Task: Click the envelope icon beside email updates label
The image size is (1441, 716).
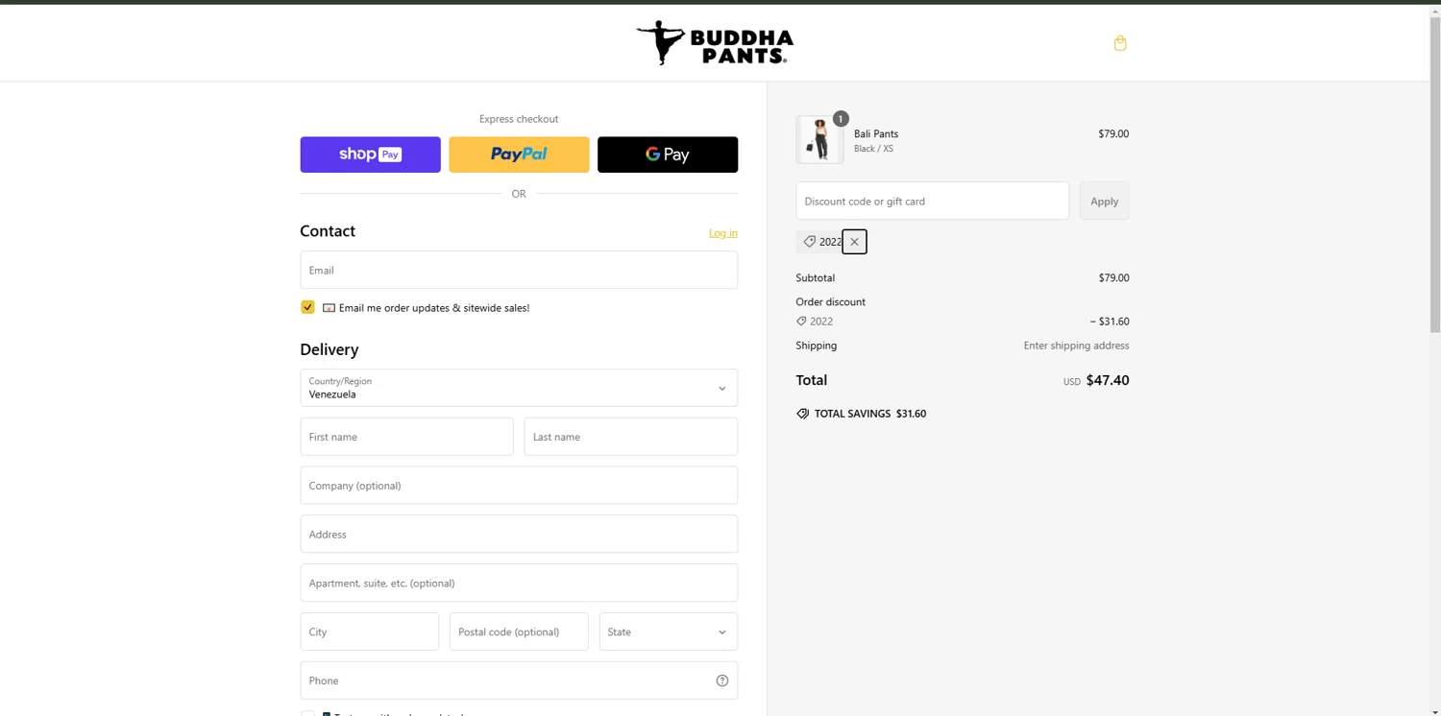Action: pyautogui.click(x=329, y=308)
